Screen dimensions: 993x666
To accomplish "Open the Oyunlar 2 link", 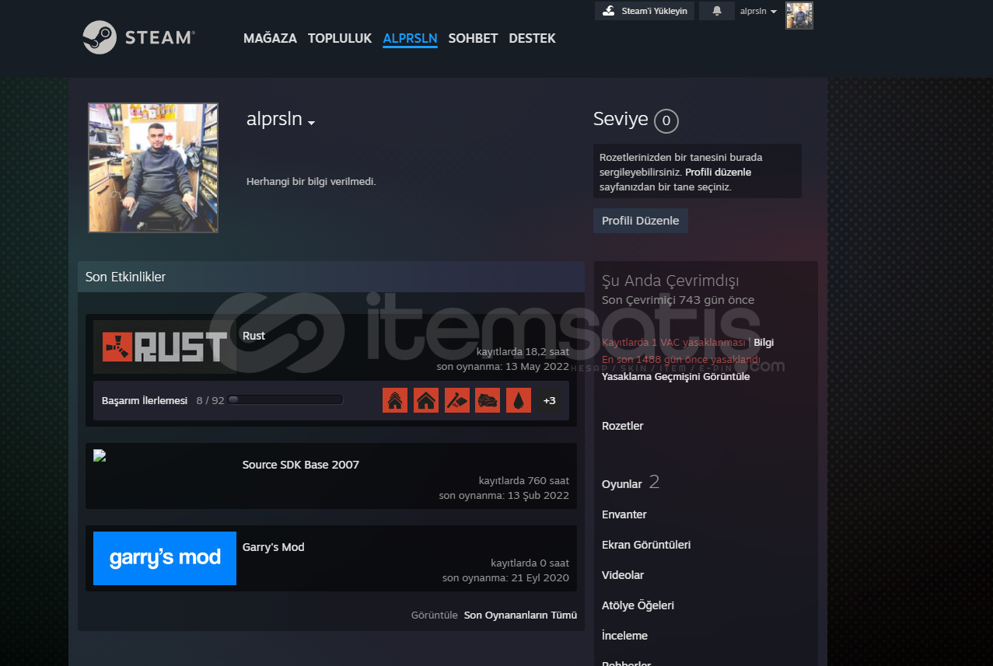I will pos(631,483).
